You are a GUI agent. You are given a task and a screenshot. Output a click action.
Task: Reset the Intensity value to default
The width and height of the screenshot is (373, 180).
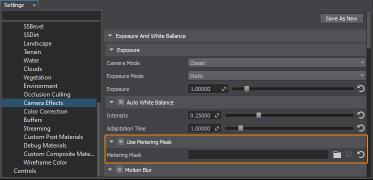[361, 115]
